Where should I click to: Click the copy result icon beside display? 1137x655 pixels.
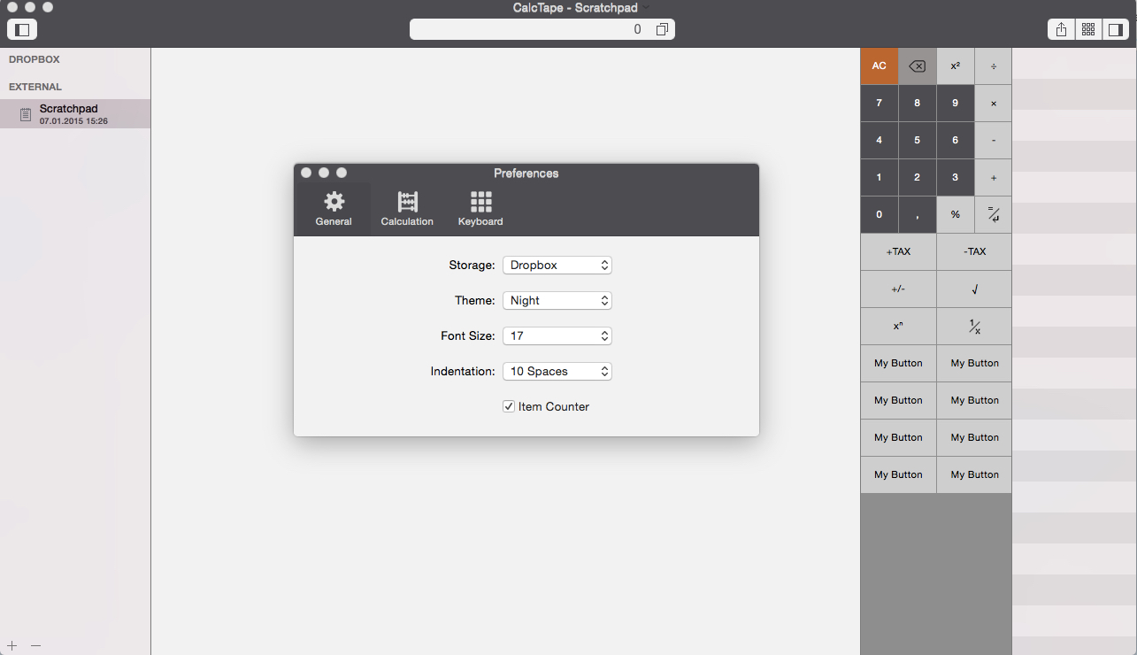pos(662,29)
